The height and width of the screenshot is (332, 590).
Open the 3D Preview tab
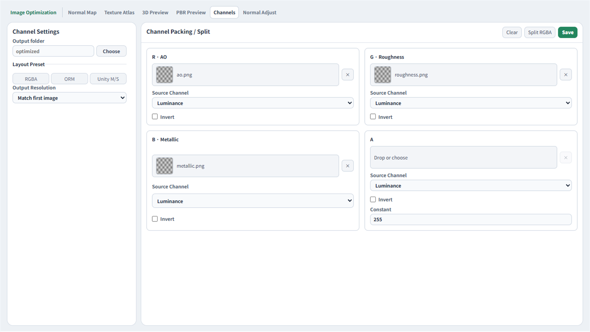point(155,13)
